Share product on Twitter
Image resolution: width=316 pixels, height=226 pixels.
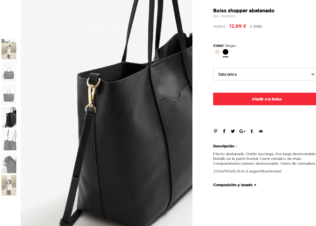point(233,131)
